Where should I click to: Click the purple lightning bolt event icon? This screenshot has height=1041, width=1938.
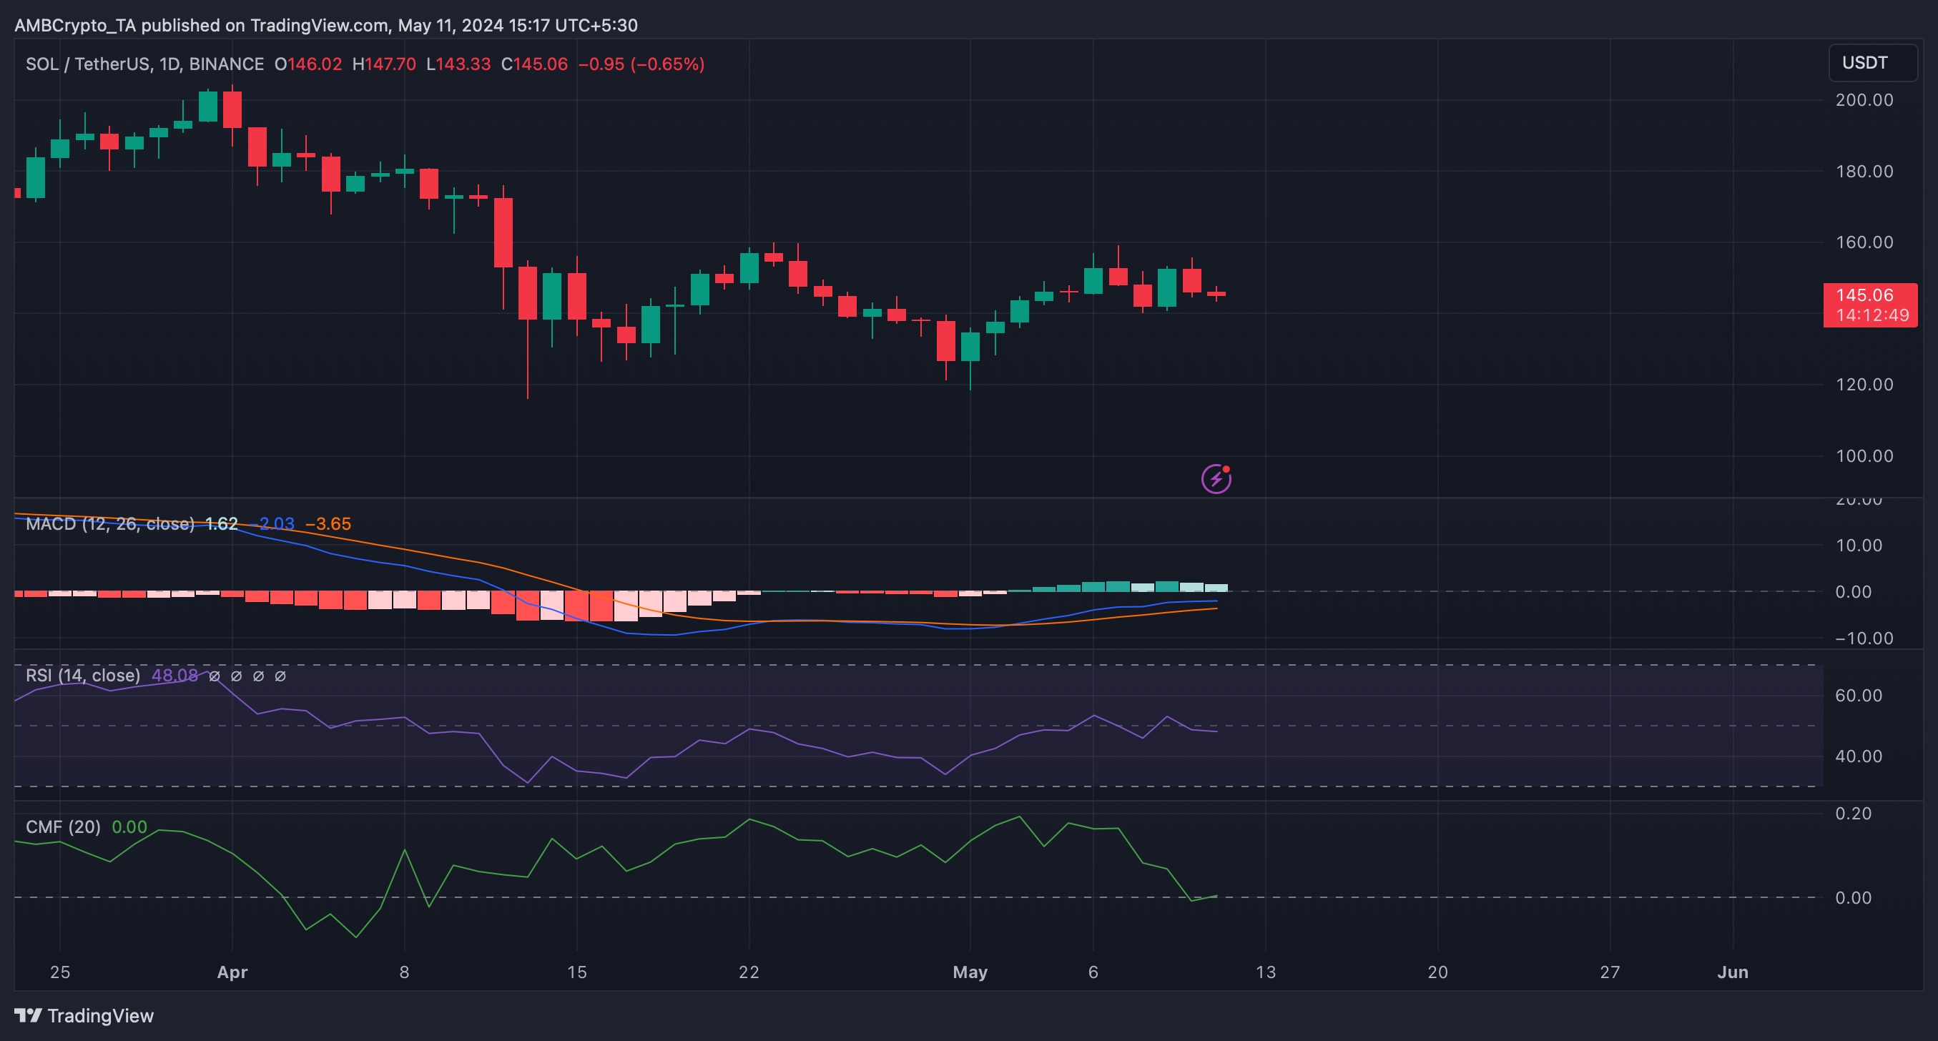(1216, 478)
